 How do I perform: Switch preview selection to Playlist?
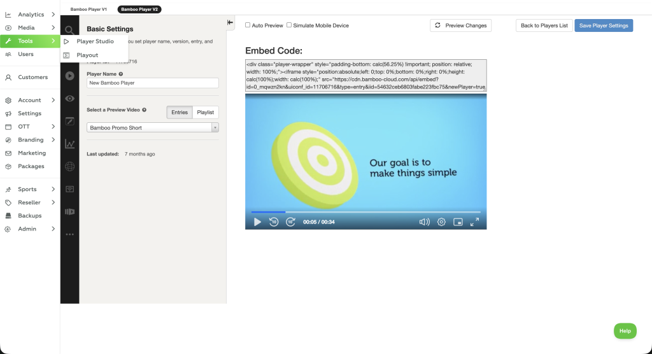click(x=205, y=112)
